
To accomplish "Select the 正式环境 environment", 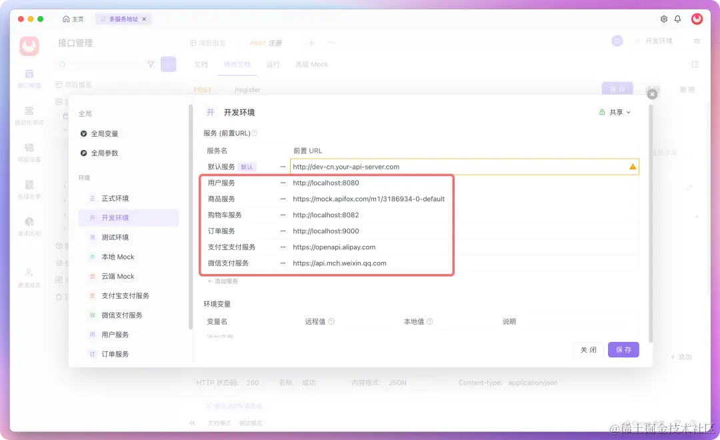I will pyautogui.click(x=129, y=199).
